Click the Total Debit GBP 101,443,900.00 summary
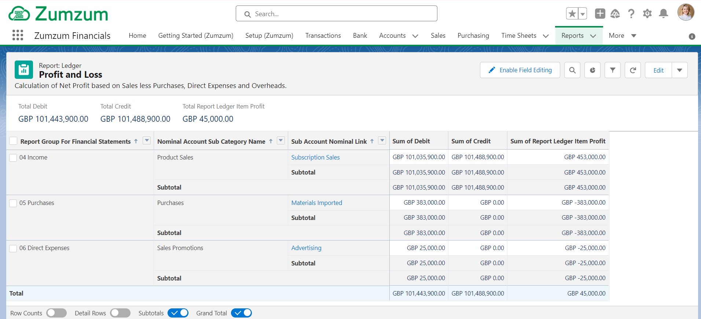The height and width of the screenshot is (319, 701). [x=53, y=119]
